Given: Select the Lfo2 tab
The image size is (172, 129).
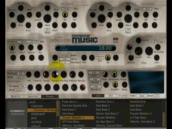Looking at the screenshot, I should point(110,96).
